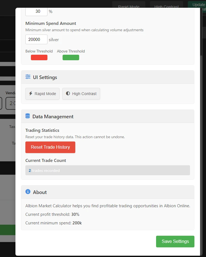Image resolution: width=206 pixels, height=257 pixels.
Task: Click the lightning bolt icon in Rapid Mode
Action: (31, 94)
